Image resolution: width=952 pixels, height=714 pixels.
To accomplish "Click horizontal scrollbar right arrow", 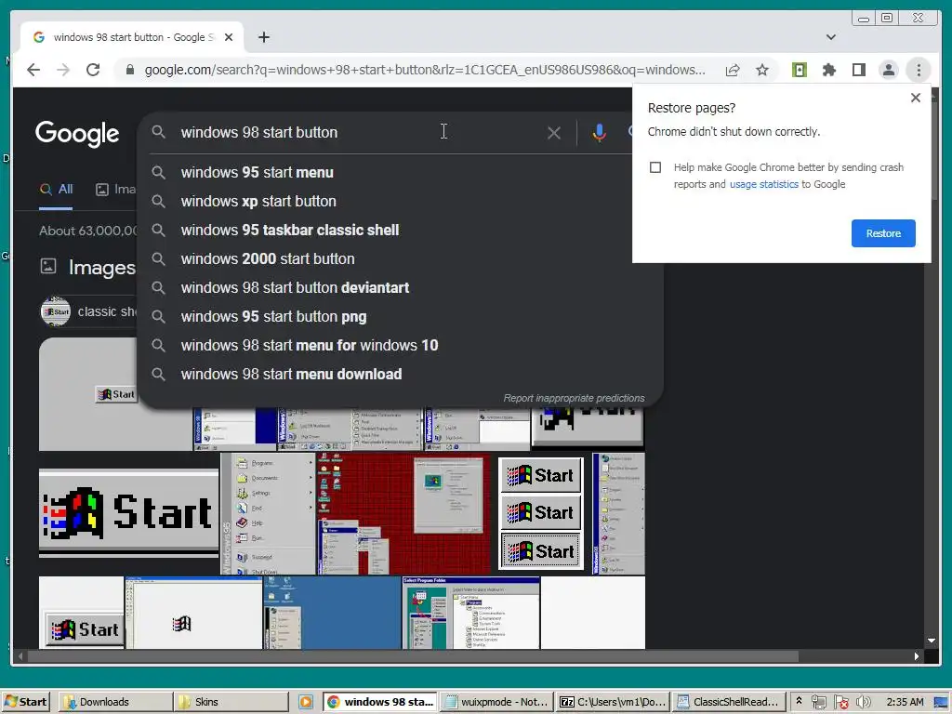I will [x=916, y=656].
